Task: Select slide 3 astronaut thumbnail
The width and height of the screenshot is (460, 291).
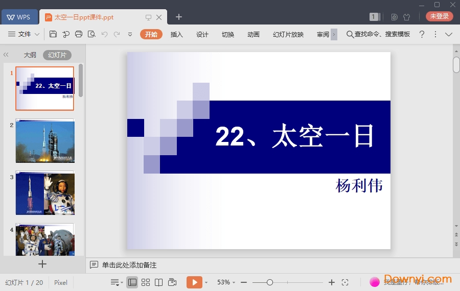Action: (45, 193)
